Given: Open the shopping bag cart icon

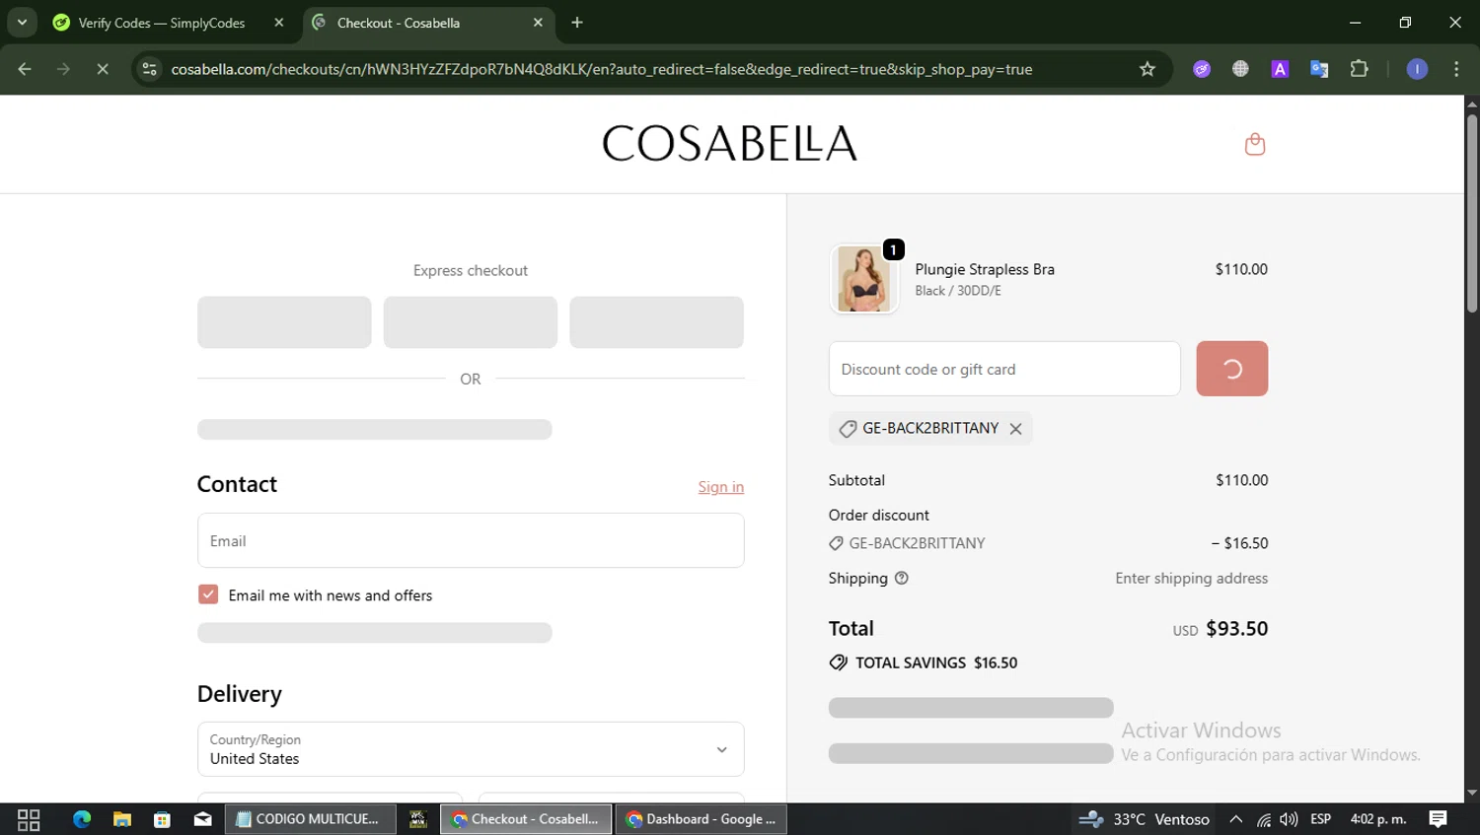Looking at the screenshot, I should [x=1254, y=144].
